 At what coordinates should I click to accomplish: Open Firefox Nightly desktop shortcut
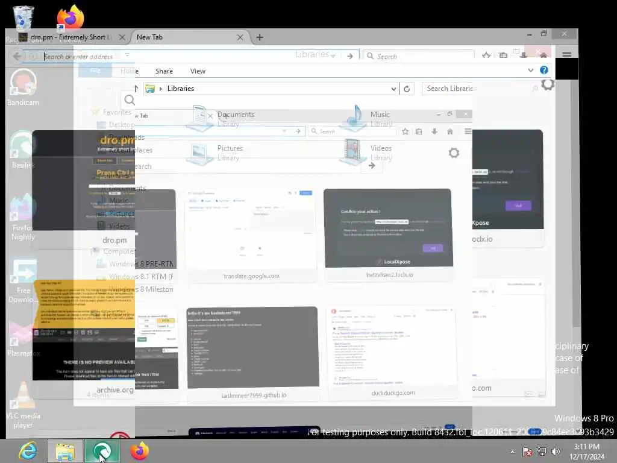click(x=23, y=218)
